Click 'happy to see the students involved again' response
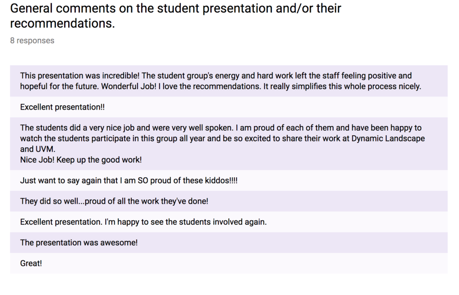459x295 pixels. pos(229,222)
